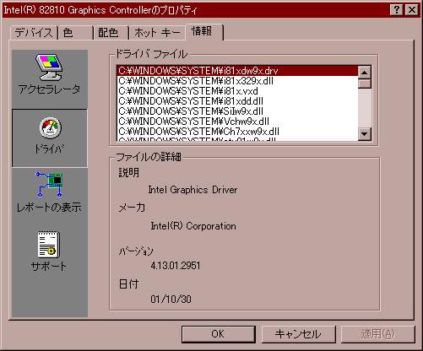Screen dimensions: 423x351
Task: Click the driver list scroll up arrow
Action: (x=365, y=73)
